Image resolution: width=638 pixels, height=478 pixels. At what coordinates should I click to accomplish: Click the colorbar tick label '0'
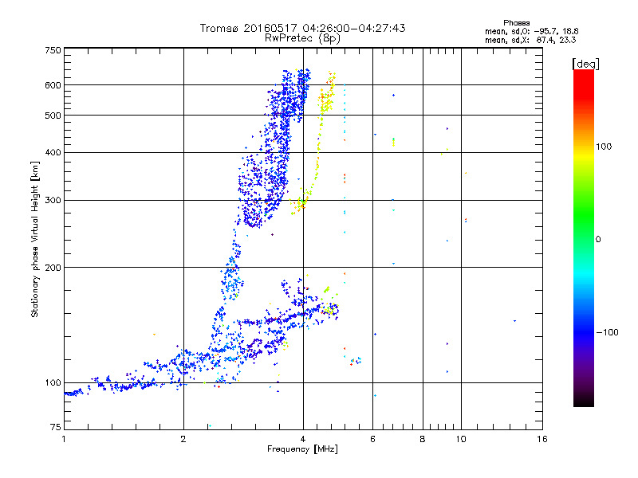tap(598, 240)
